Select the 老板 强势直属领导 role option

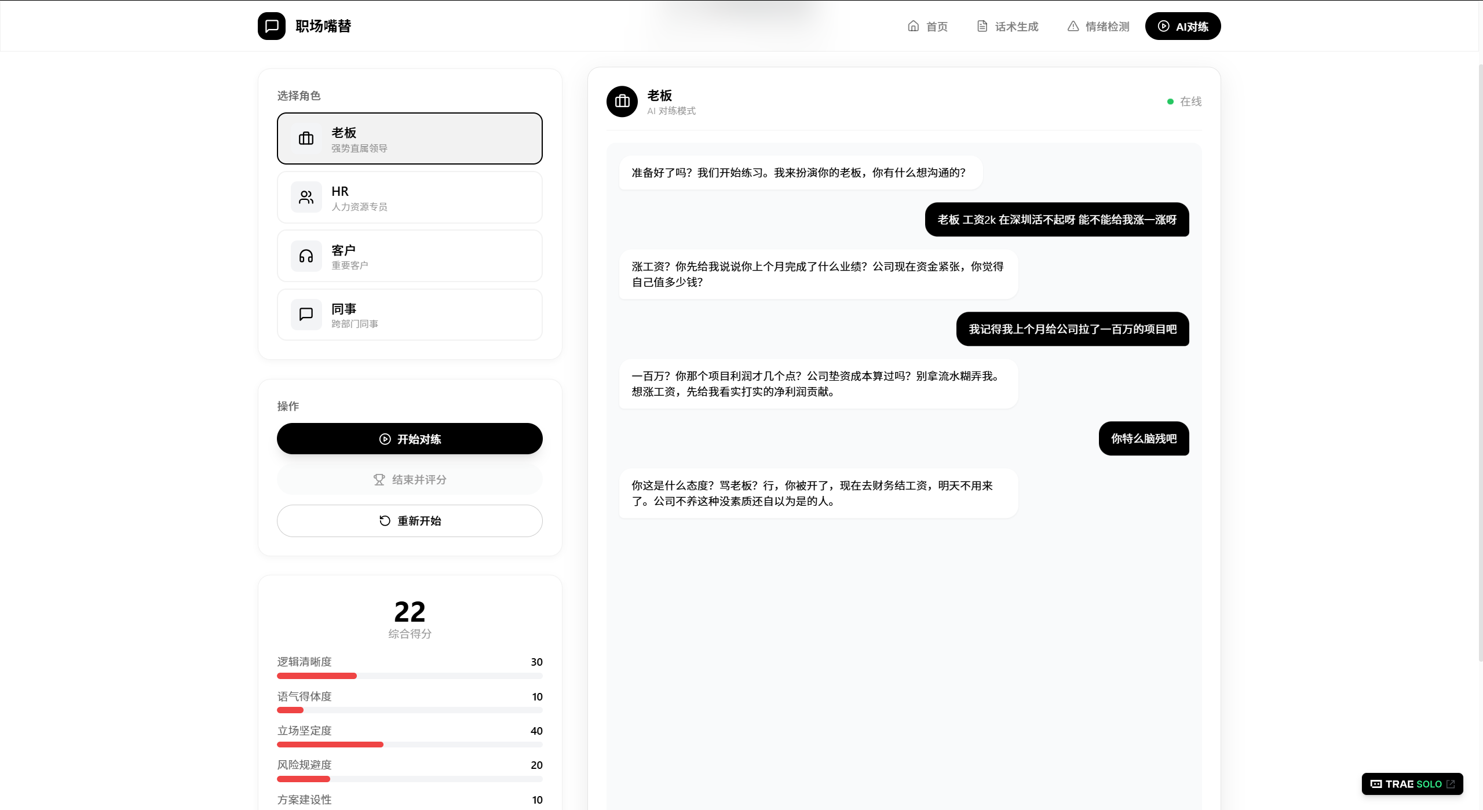410,138
